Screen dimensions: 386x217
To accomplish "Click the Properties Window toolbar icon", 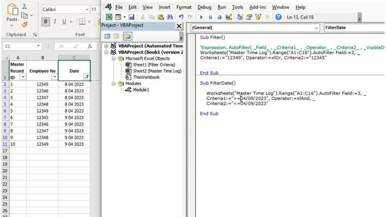I will (x=249, y=17).
